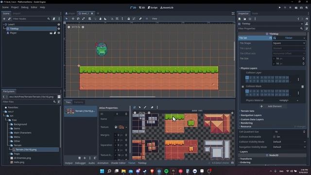311x175 pixels.
Task: Toggle visibility of Level1 node
Action: 59,24
